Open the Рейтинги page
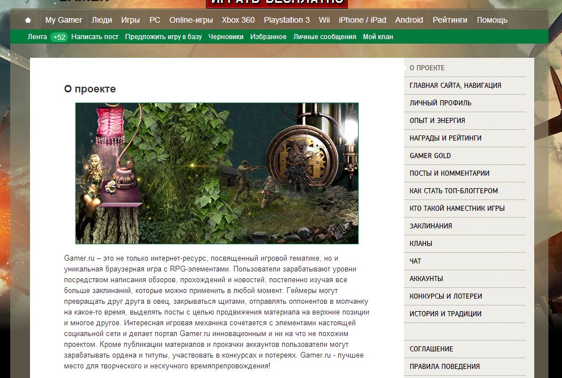Viewport: 562px width, 378px height. point(450,20)
